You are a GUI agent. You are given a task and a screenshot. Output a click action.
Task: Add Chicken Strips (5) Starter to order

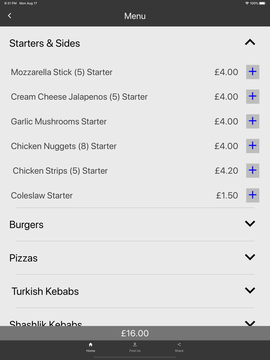253,170
